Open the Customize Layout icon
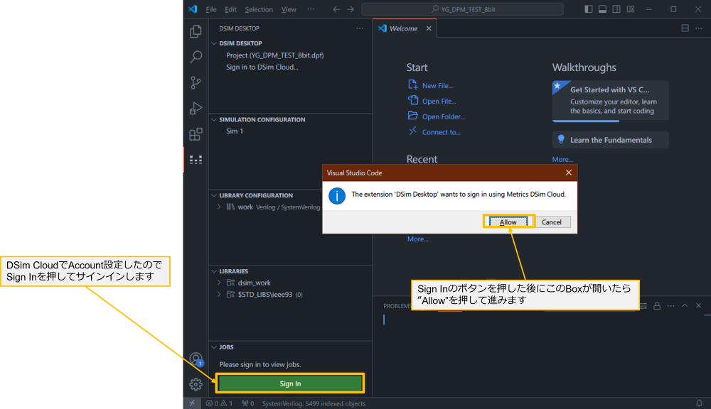711x409 pixels. (x=630, y=9)
